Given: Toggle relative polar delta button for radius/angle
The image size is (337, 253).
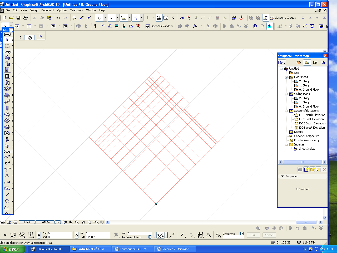Looking at the screenshot, I should pyautogui.click(x=77, y=235).
